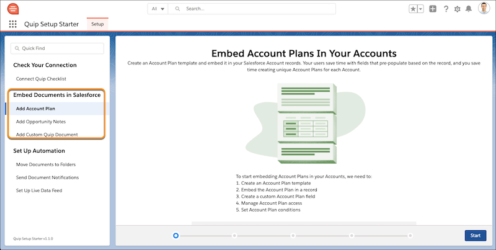The width and height of the screenshot is (496, 250).
Task: Open the Notifications bell icon
Action: click(469, 9)
